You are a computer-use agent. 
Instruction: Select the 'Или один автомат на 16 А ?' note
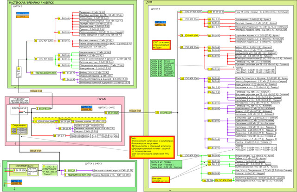click(161, 179)
